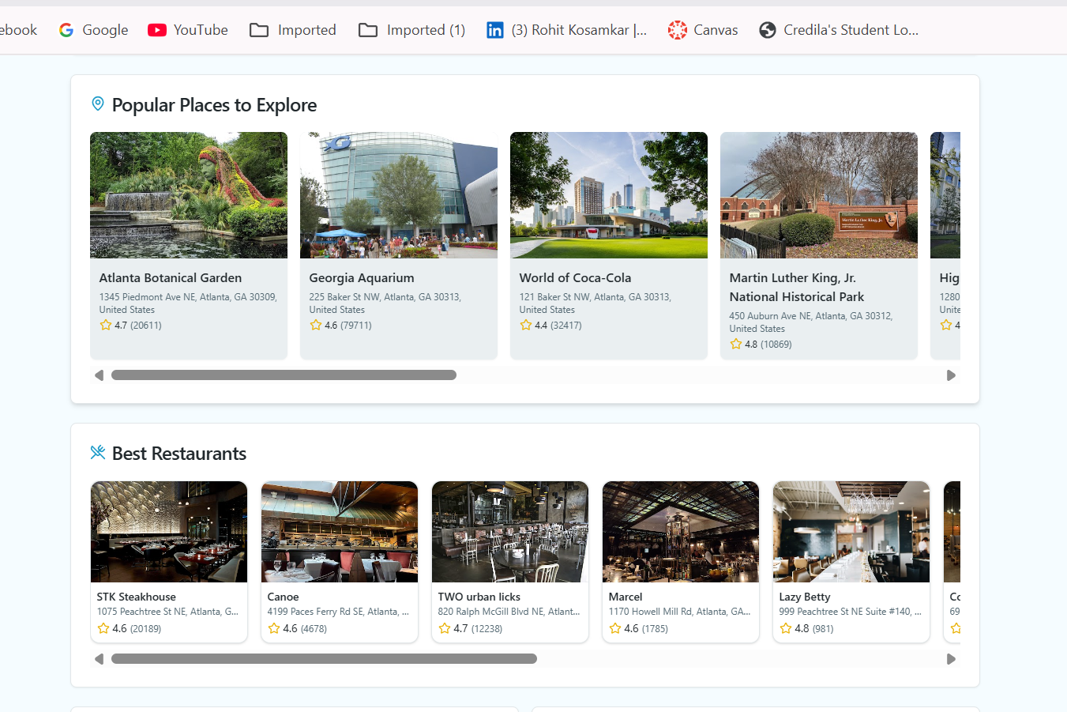Click the star icon for World of Coca-Cola
The width and height of the screenshot is (1067, 712).
[x=526, y=325]
